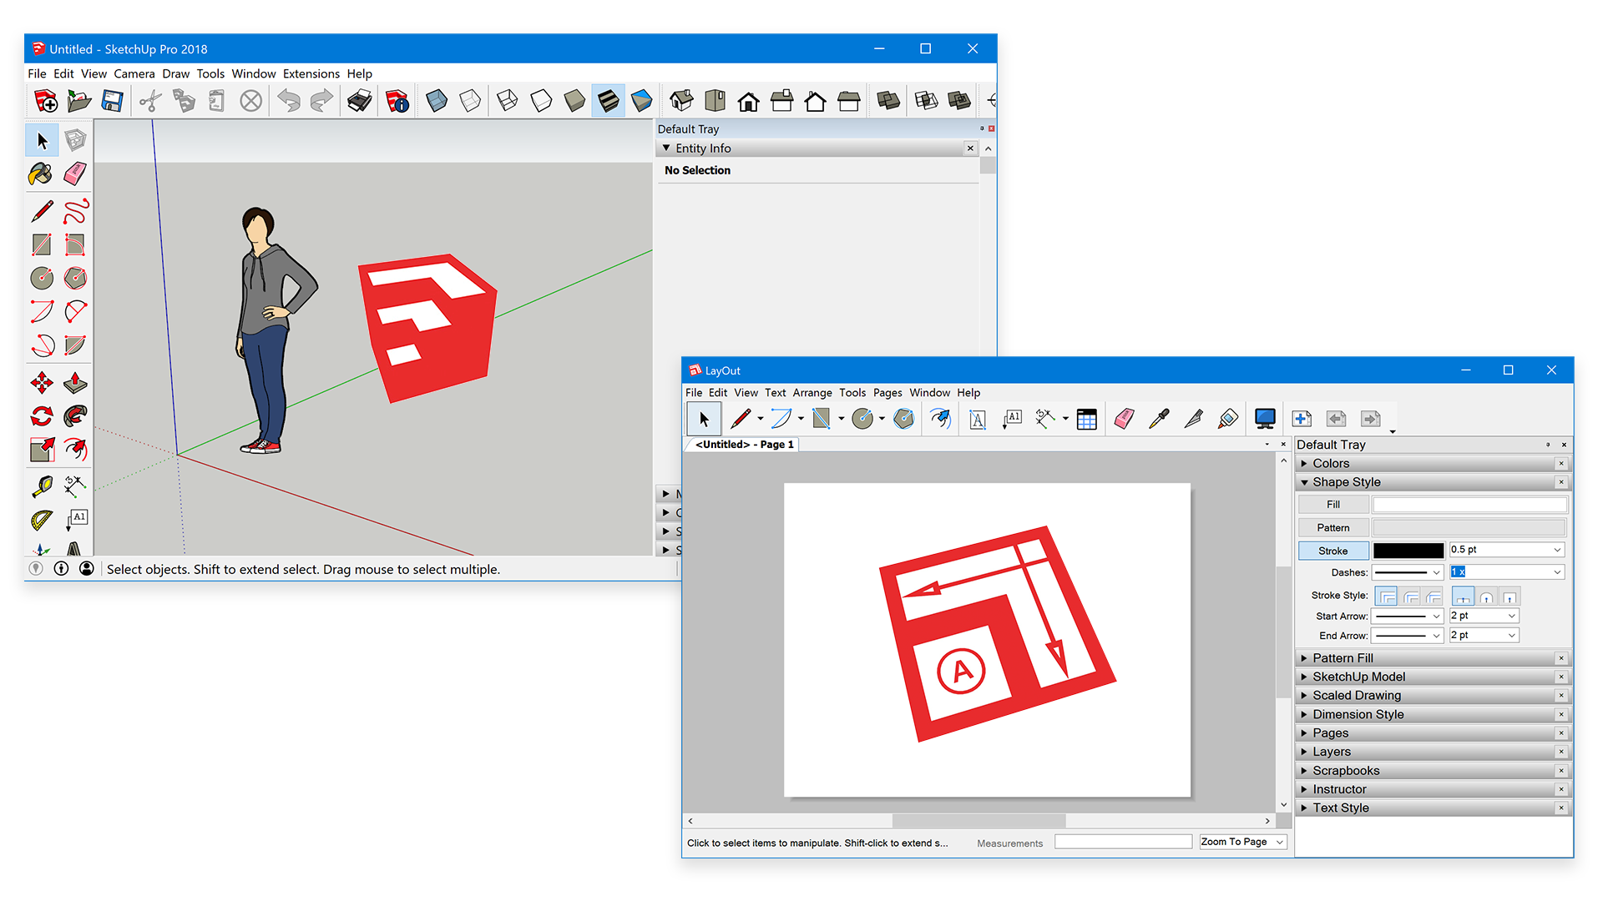
Task: Expand the SketchUp Model panel
Action: point(1358,677)
